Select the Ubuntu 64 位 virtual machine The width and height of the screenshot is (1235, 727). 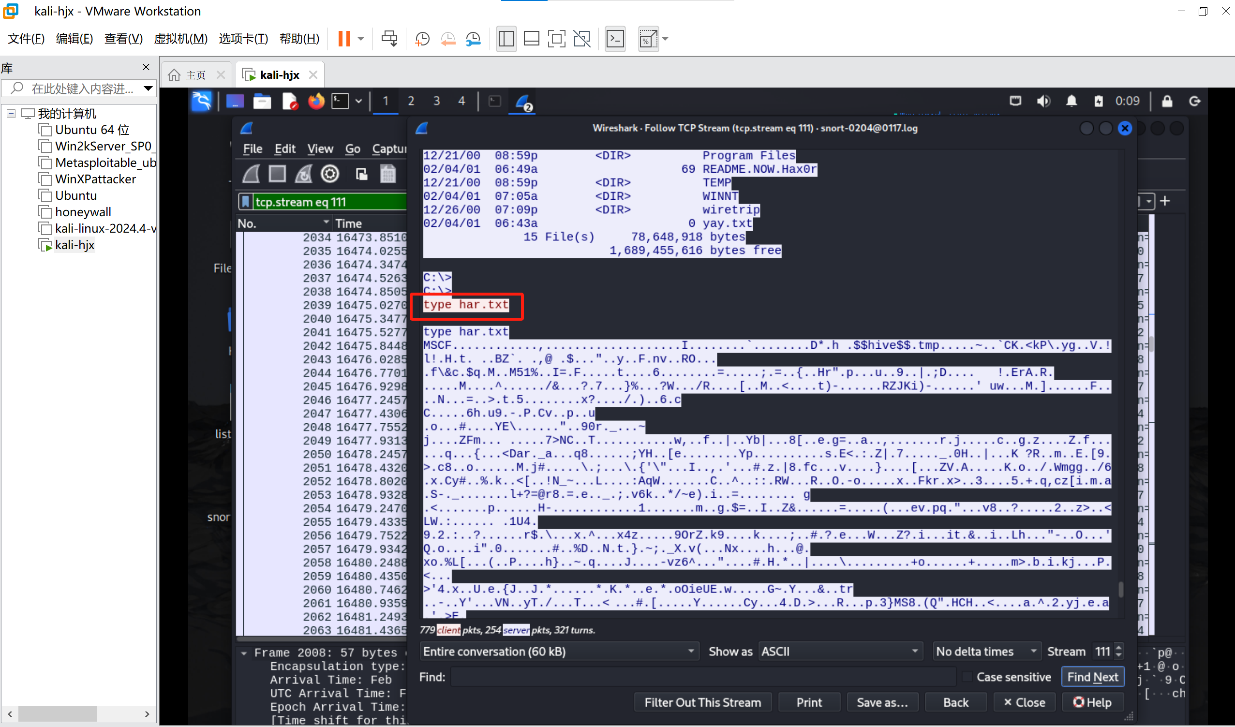click(91, 130)
